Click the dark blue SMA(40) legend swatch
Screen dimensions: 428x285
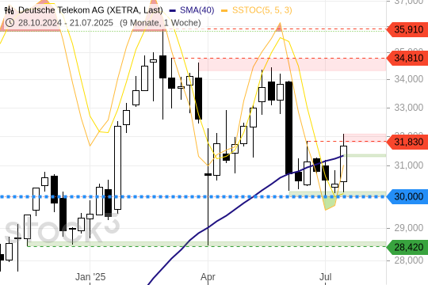click(172, 11)
